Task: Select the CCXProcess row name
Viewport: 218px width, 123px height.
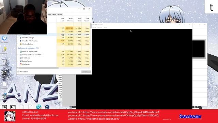Action: tap(26, 65)
